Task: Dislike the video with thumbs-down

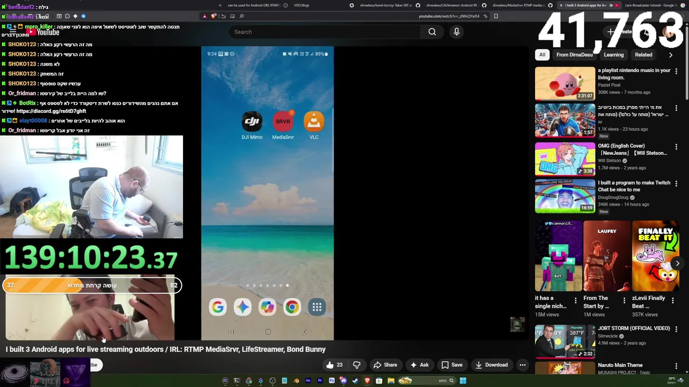Action: [x=356, y=365]
